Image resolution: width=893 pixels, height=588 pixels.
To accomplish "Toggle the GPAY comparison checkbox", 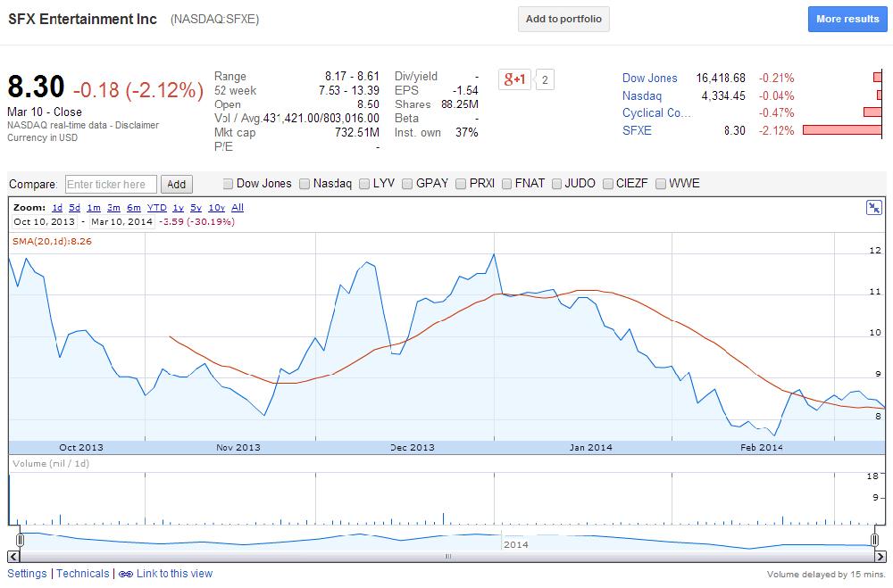I will tap(407, 184).
